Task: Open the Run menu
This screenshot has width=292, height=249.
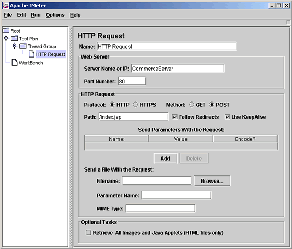Action: click(x=36, y=15)
